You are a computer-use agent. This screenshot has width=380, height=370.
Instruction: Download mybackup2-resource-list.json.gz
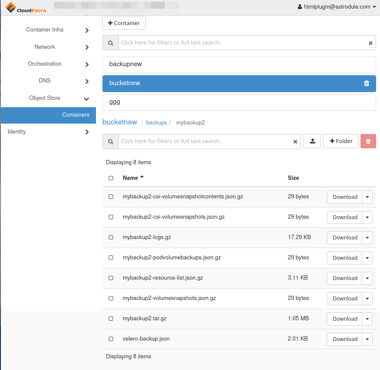[x=345, y=278]
